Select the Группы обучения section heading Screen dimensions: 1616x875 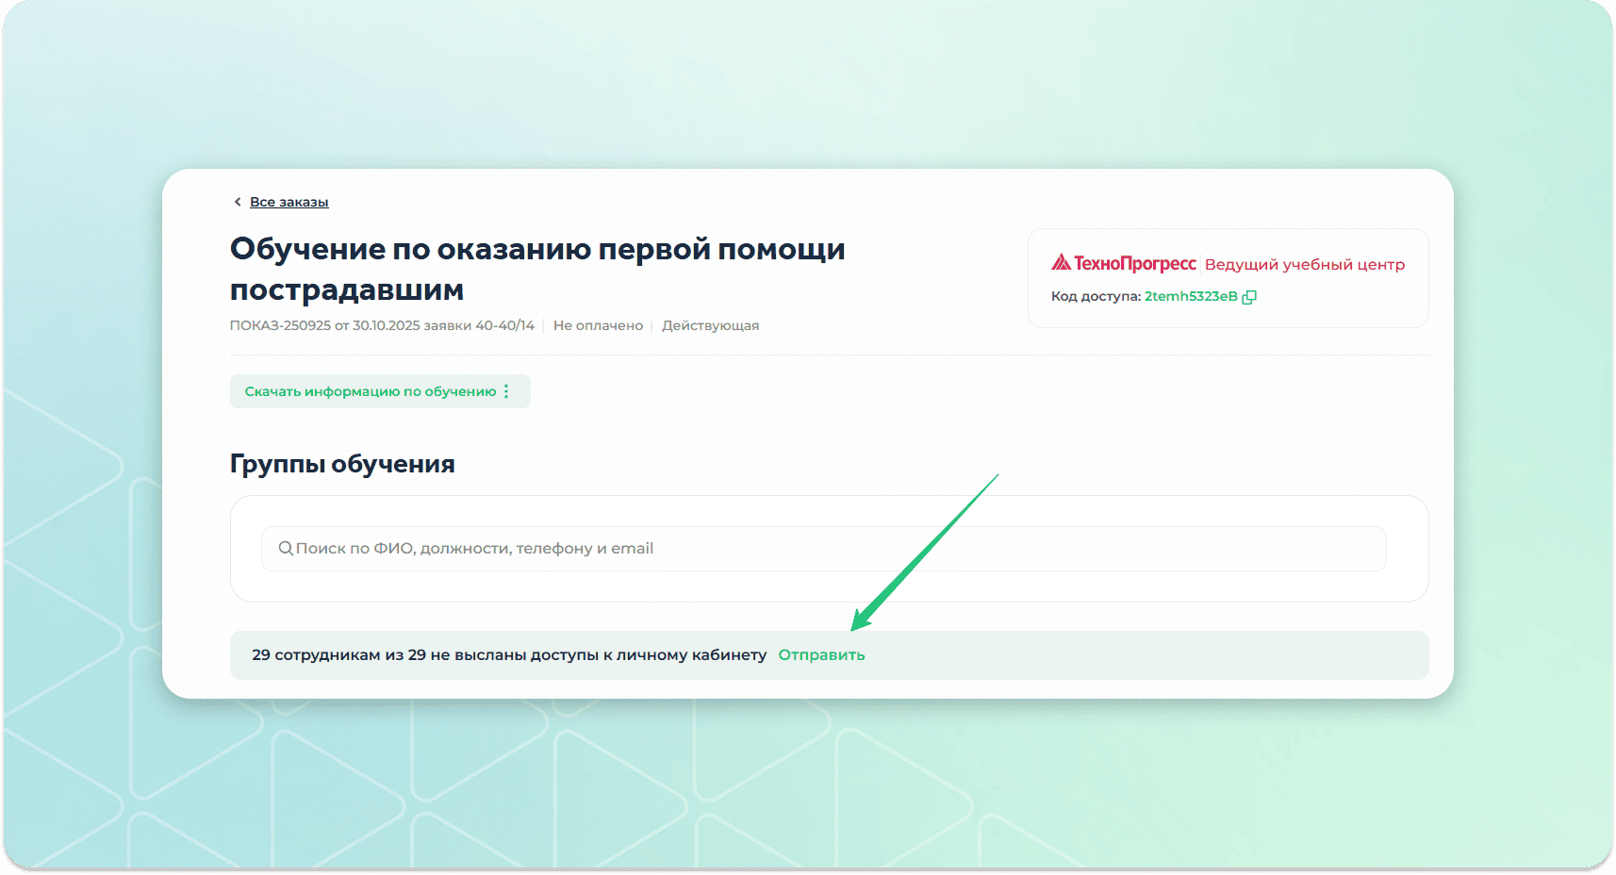(342, 464)
